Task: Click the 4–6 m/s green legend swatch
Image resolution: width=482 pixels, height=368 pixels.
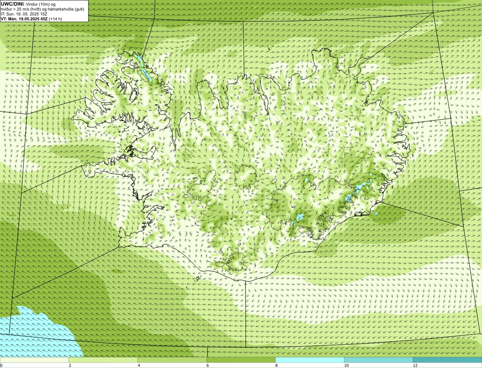Action: coord(172,360)
